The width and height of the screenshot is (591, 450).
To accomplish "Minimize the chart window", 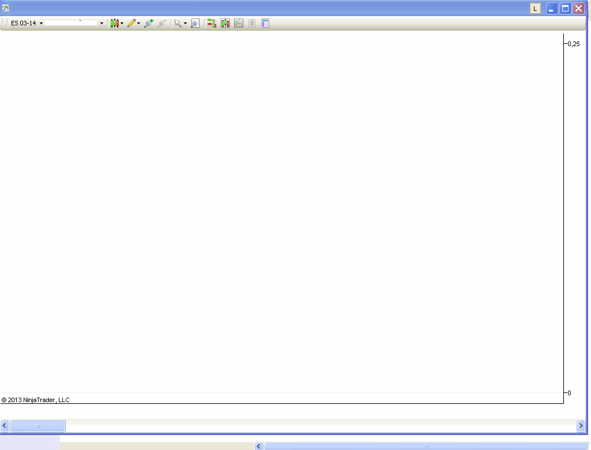I will (x=551, y=8).
